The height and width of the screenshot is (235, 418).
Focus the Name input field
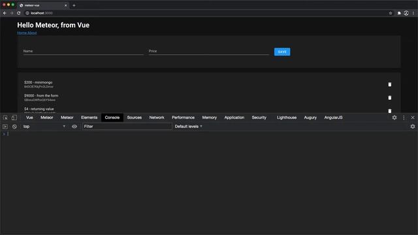[x=84, y=51]
